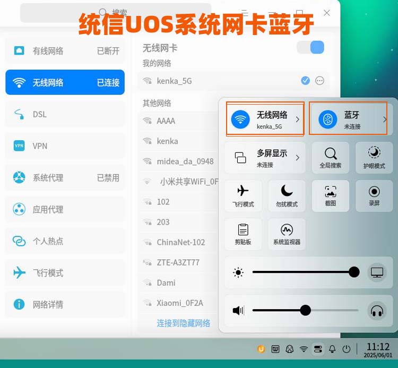
Task: Click the headphone audio output button
Action: (x=377, y=310)
